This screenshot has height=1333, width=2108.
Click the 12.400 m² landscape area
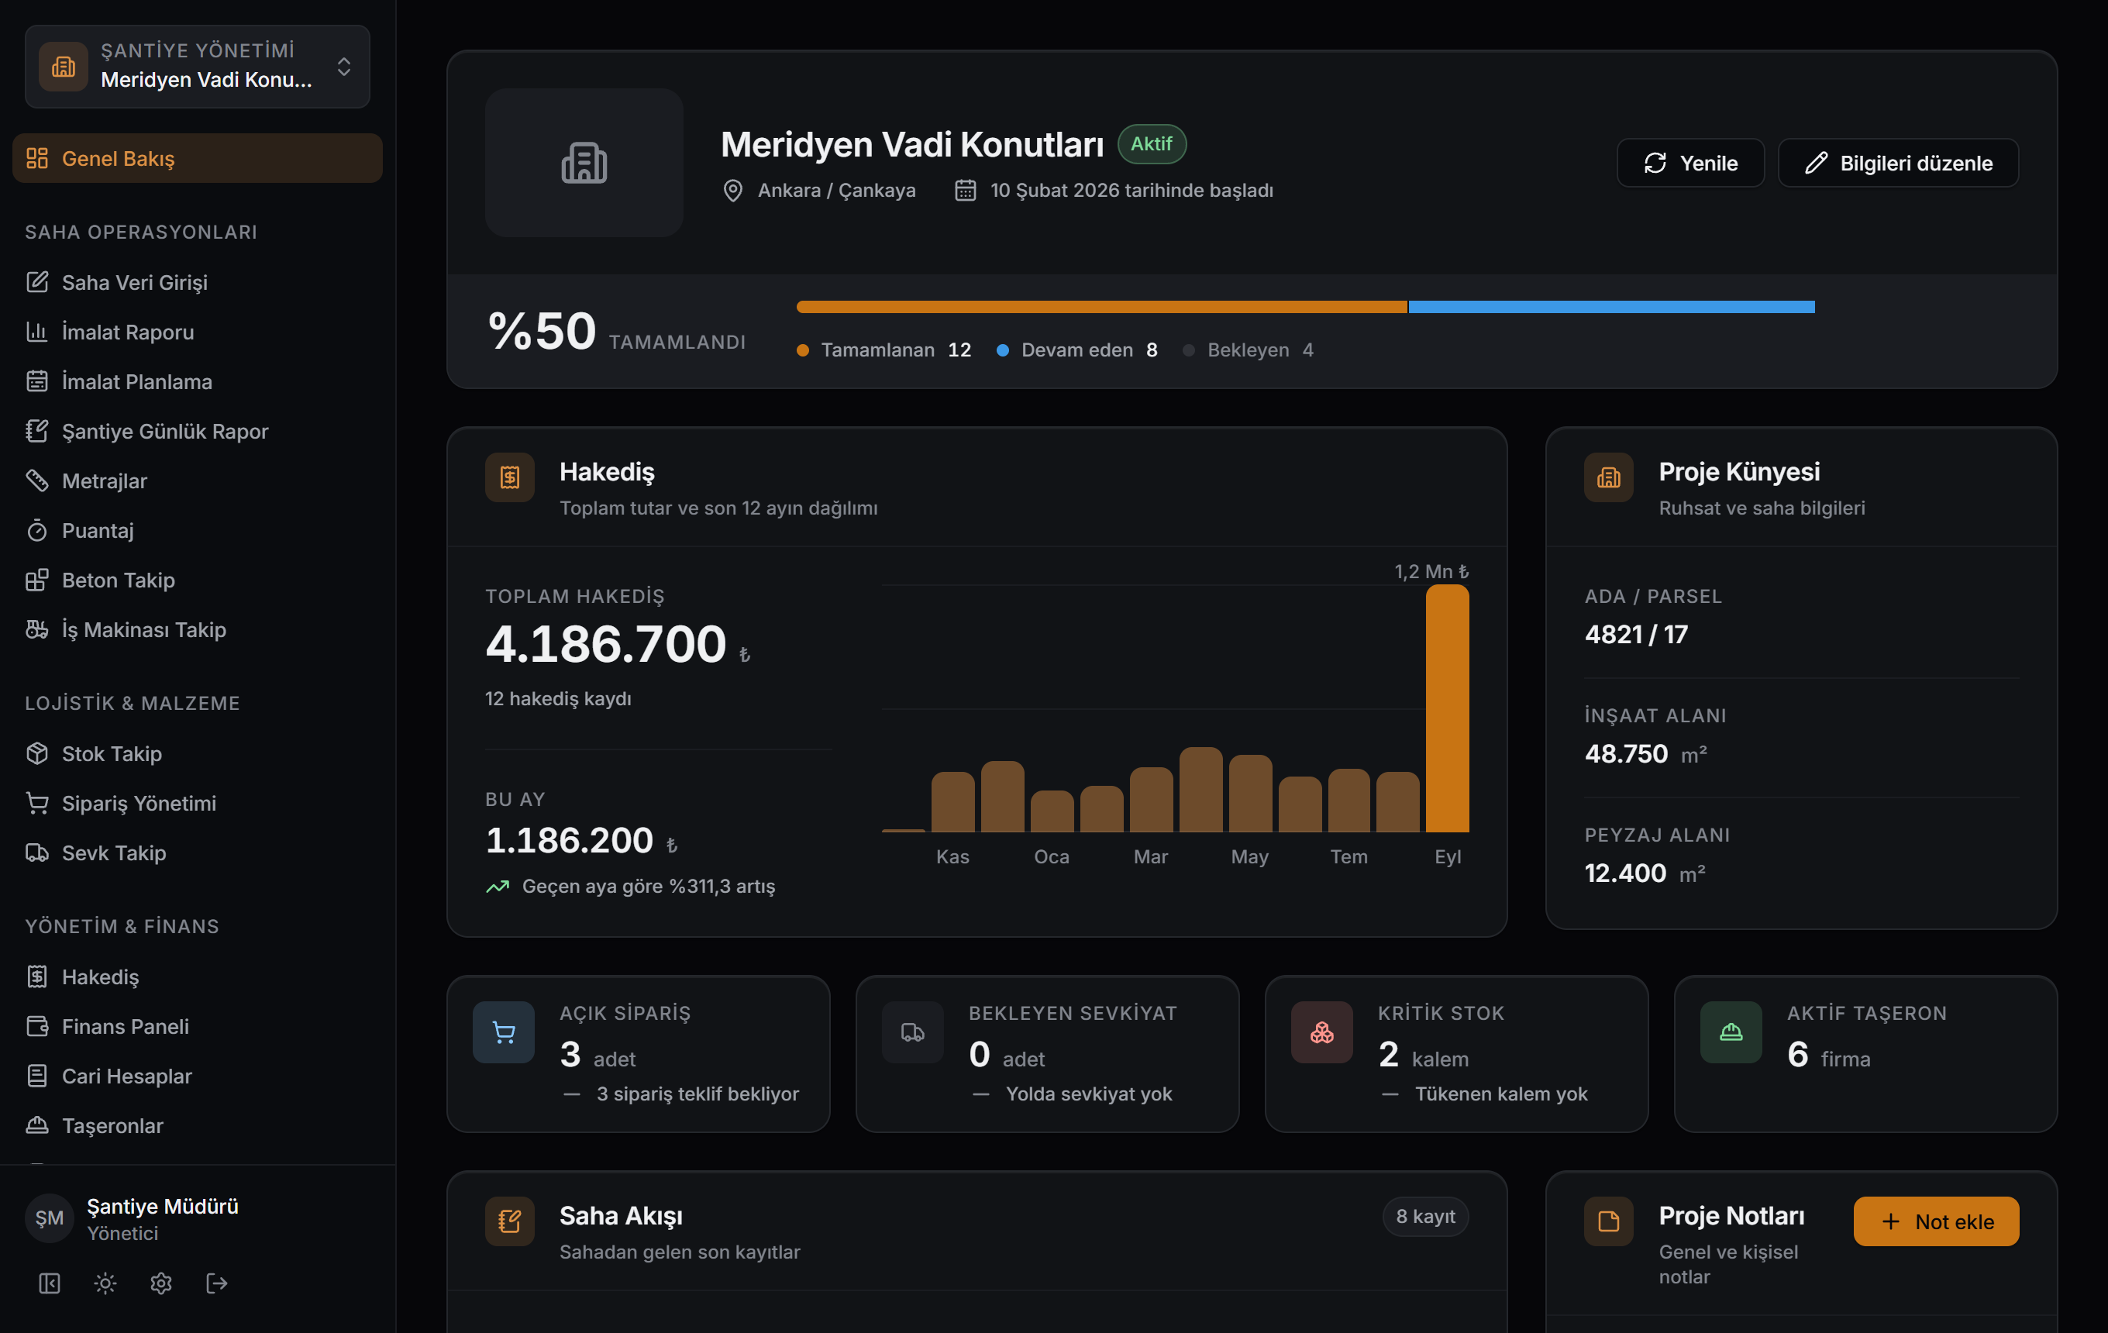point(1645,873)
